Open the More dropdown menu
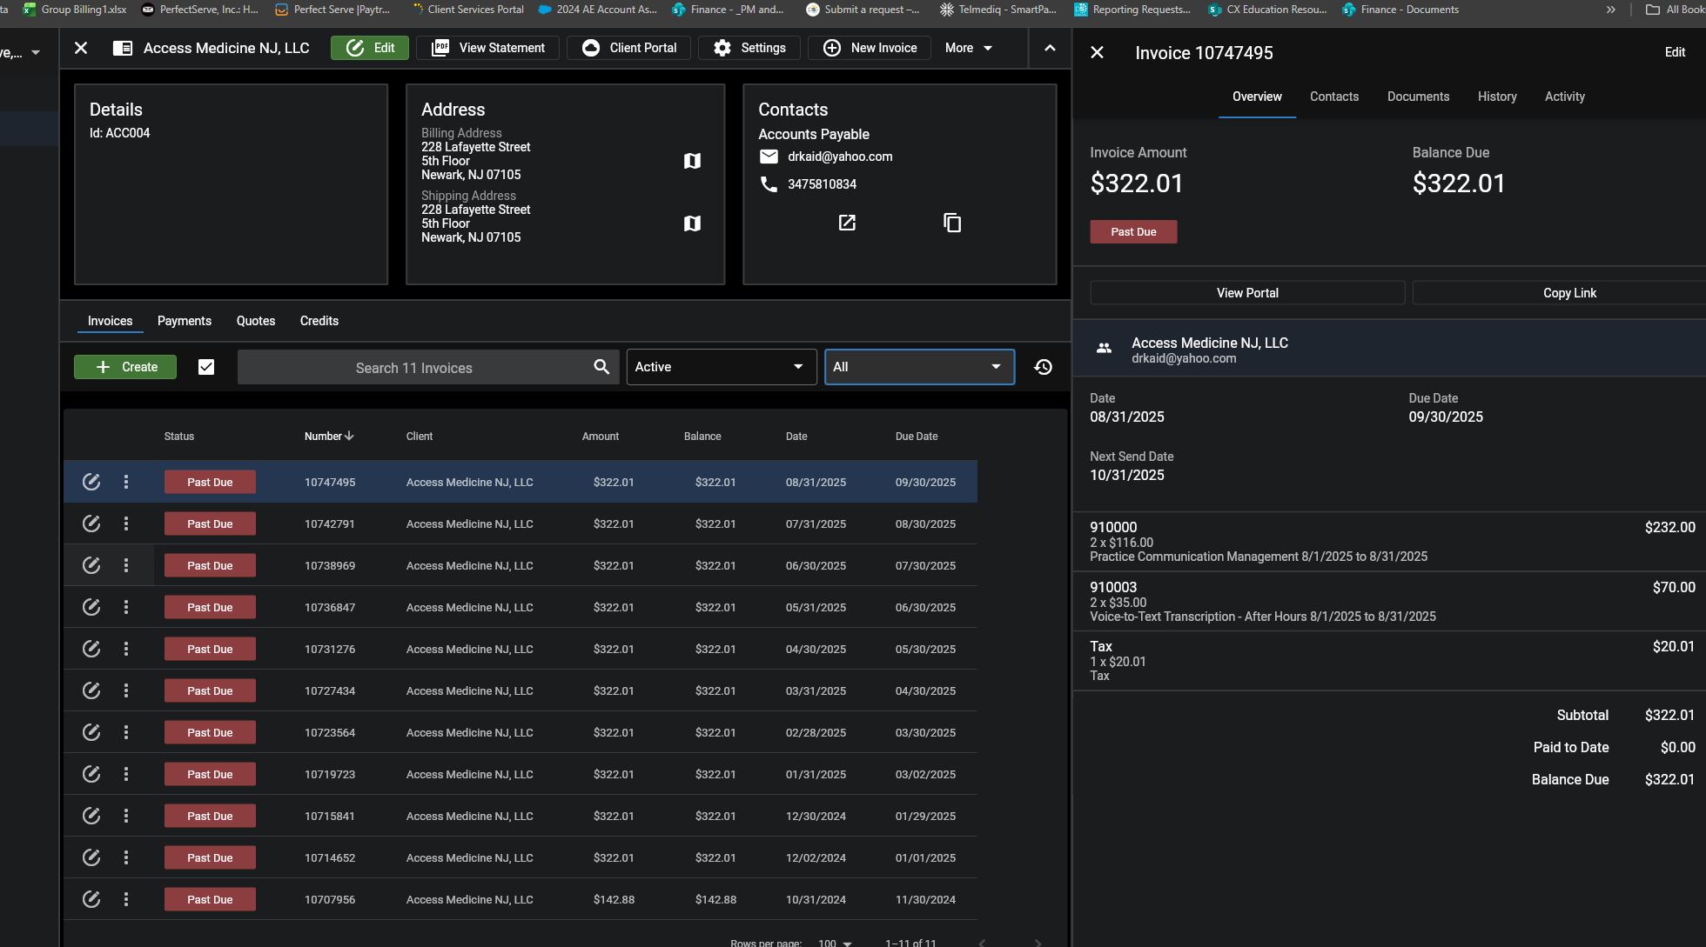Screen dimensions: 1706x947 [969, 48]
